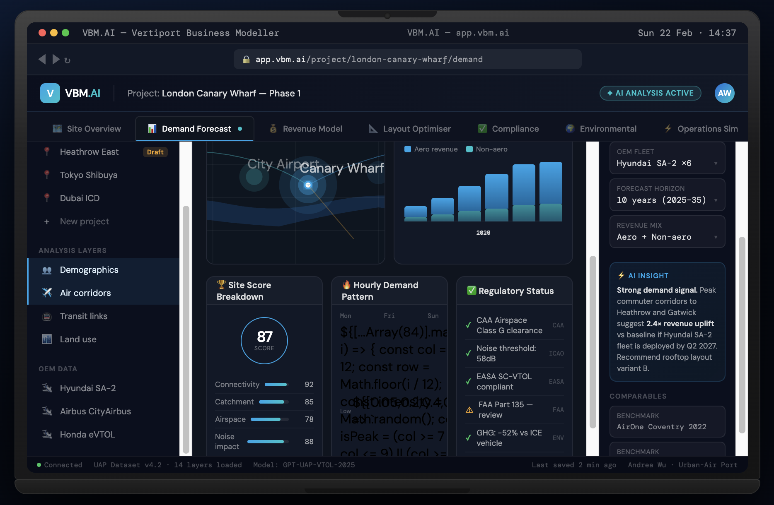Open the Forecast Horizon dropdown

tap(667, 195)
